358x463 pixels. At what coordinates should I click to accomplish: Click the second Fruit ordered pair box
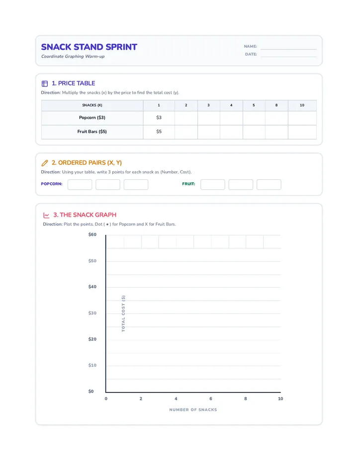point(241,184)
